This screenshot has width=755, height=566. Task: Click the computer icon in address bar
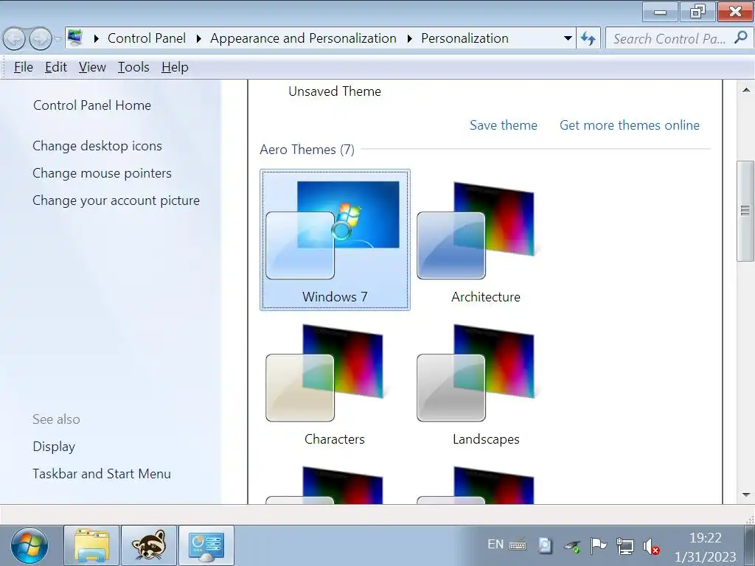75,38
